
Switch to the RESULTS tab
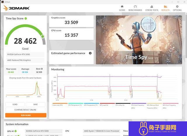click(165, 8)
